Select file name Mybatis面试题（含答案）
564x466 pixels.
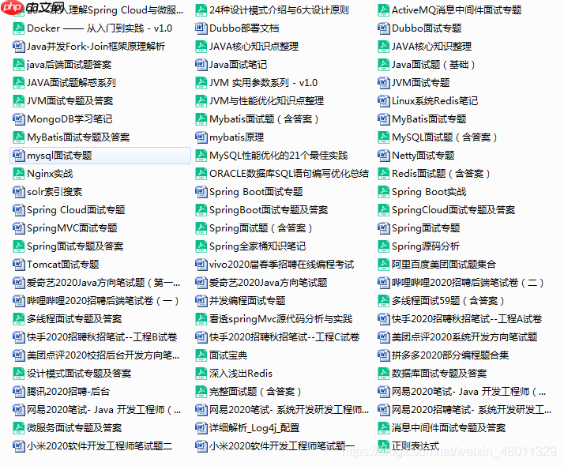coord(264,119)
